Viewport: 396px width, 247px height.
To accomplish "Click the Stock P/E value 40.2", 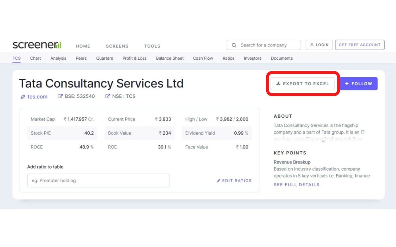I will pyautogui.click(x=89, y=133).
